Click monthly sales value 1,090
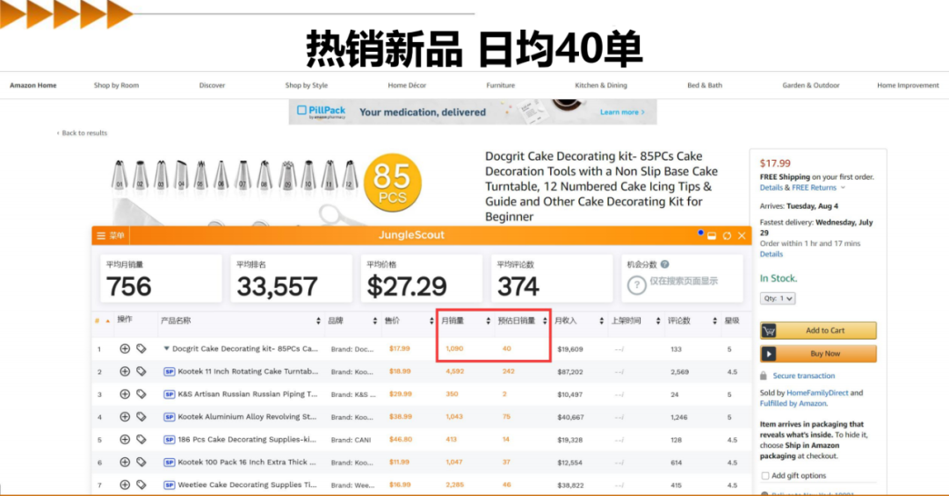 click(x=454, y=349)
